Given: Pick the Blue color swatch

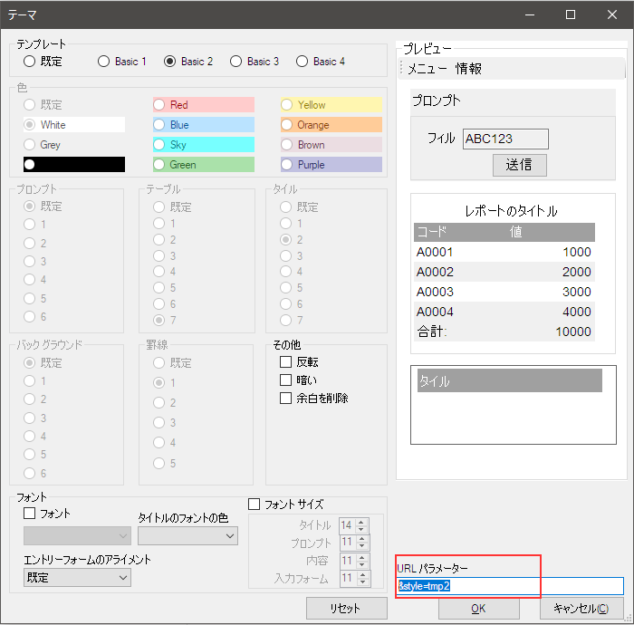Looking at the screenshot, I should (x=204, y=124).
